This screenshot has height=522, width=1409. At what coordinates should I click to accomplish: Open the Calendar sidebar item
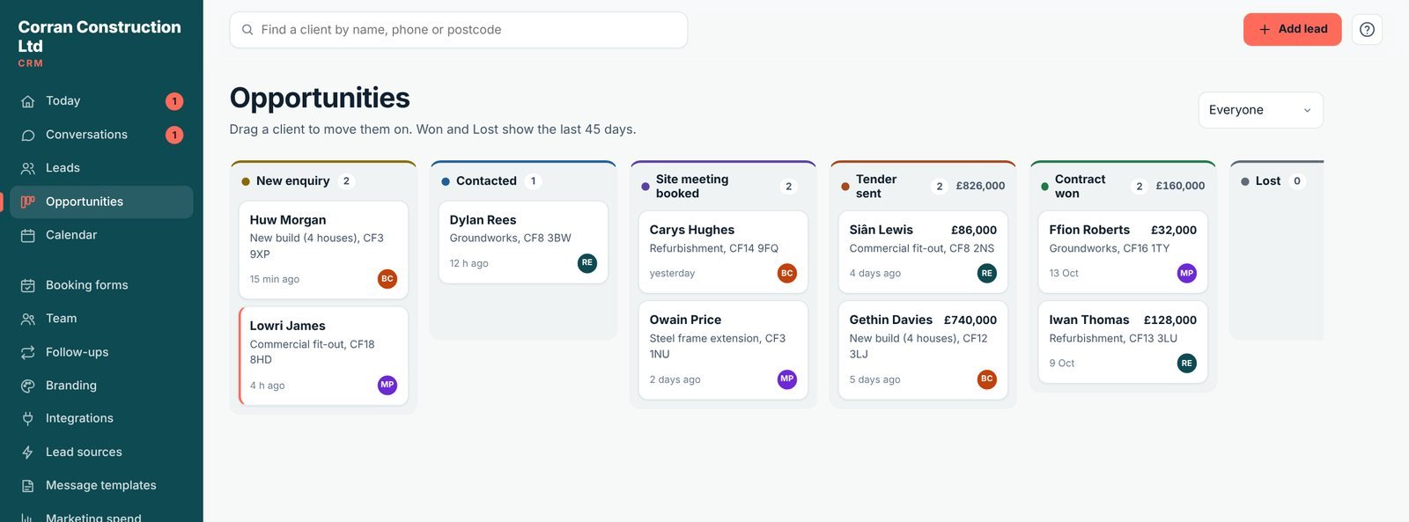101,235
